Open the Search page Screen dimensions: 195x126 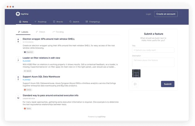click(x=74, y=22)
